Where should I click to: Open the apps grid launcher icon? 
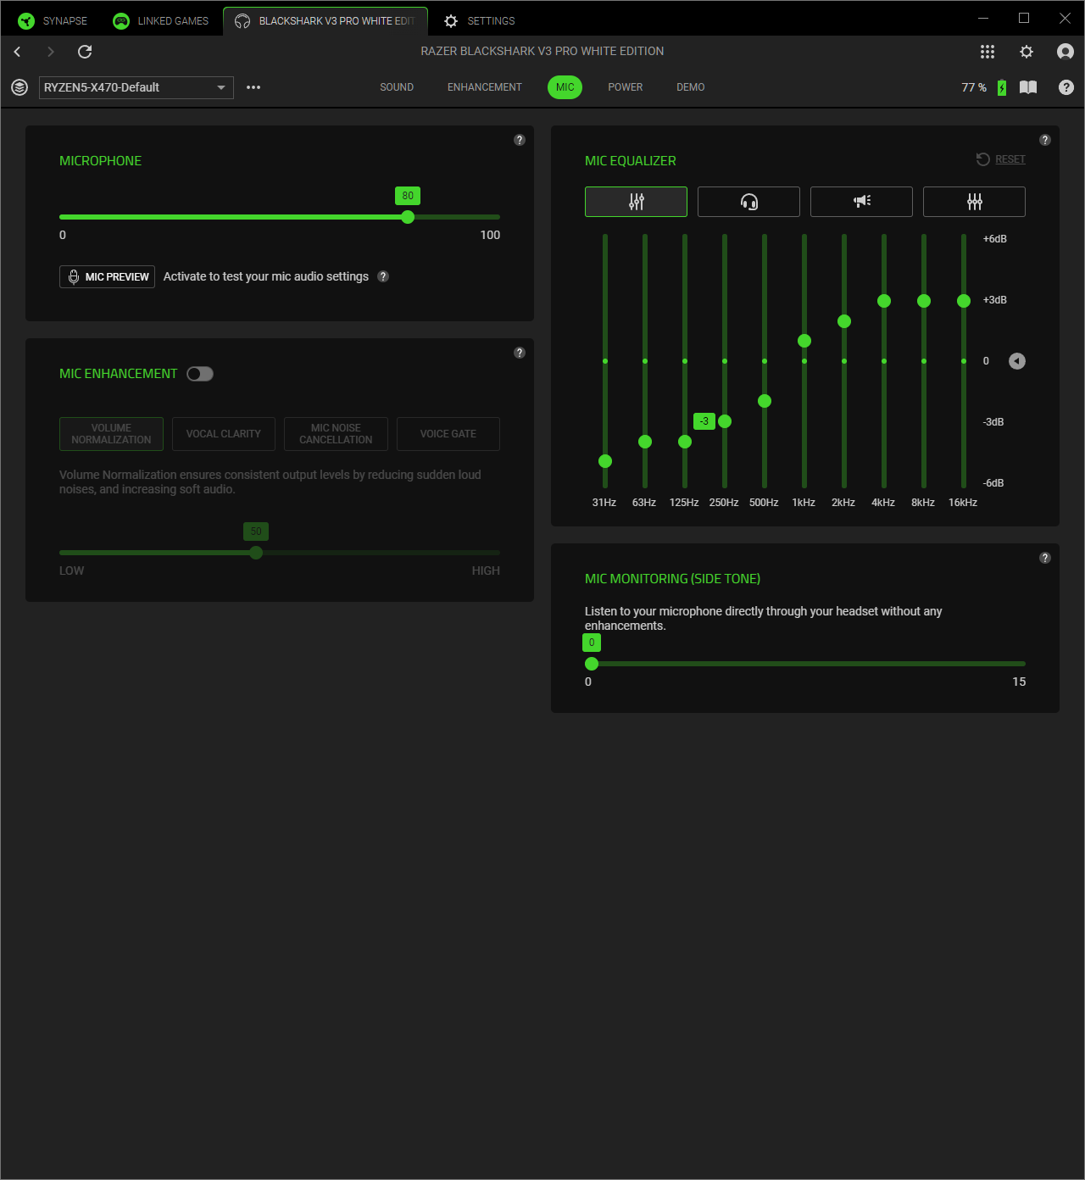click(988, 52)
